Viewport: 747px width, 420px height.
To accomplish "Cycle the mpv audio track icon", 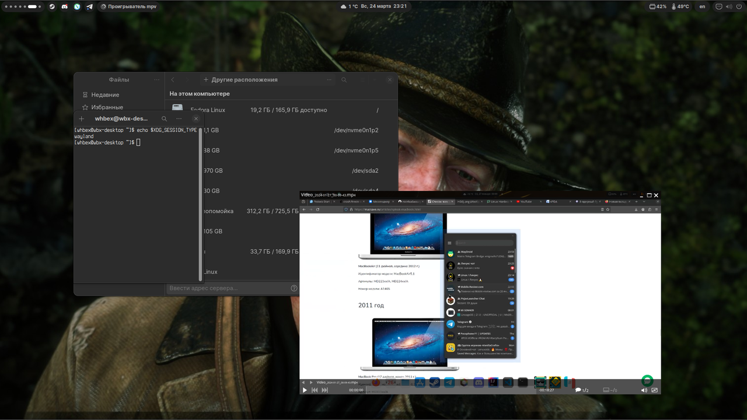I will 581,390.
